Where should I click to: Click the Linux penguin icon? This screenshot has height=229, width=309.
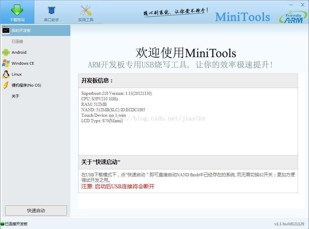pos(6,74)
